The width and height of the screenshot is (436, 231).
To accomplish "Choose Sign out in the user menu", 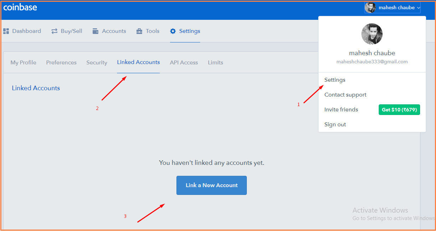I will pyautogui.click(x=335, y=125).
